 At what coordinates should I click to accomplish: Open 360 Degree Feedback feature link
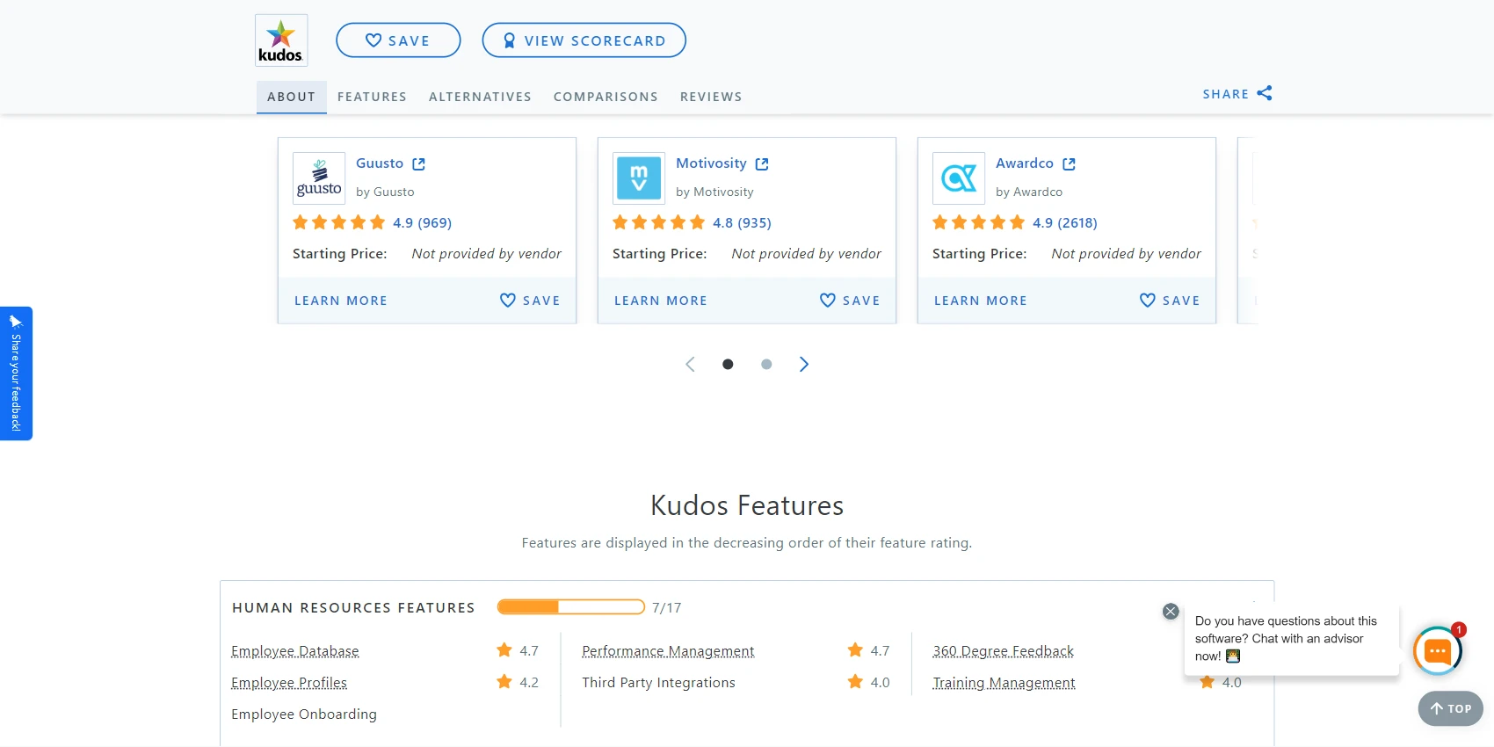click(1004, 651)
